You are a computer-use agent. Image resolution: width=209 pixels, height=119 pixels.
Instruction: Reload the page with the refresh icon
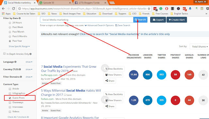tap(13, 9)
